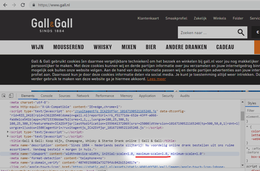260x171 pixels.
Task: Click the Styles Filter input
Action: click(253, 111)
